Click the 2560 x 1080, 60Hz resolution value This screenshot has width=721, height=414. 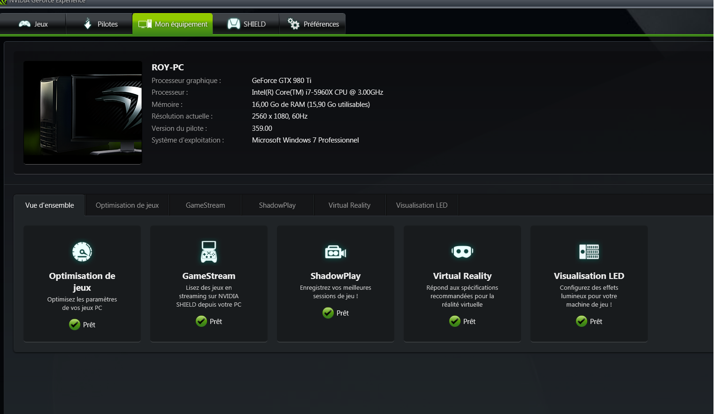280,116
